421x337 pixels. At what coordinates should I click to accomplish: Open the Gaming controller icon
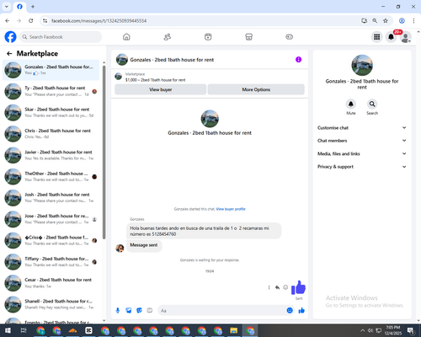point(290,37)
